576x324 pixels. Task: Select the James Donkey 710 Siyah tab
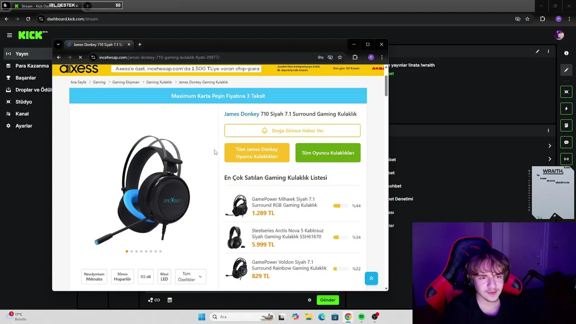98,45
